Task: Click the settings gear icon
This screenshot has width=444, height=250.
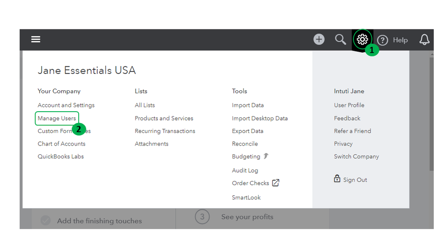Action: pos(362,40)
